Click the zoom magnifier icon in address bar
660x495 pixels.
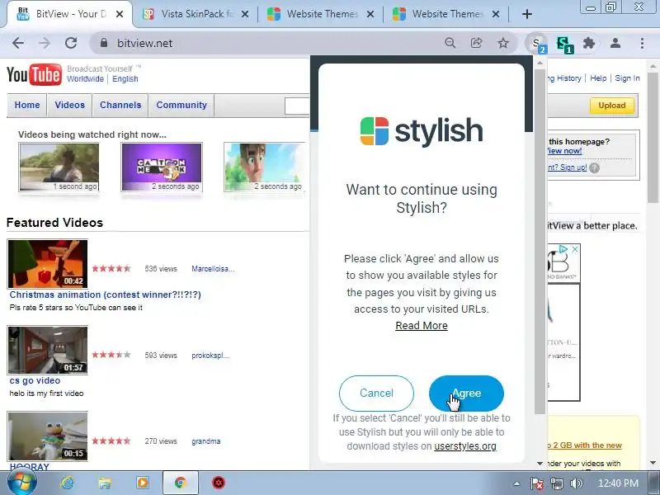[x=450, y=43]
